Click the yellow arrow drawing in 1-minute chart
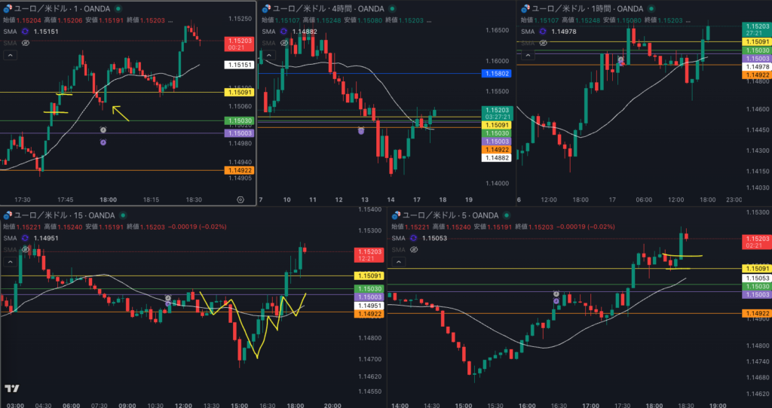Image resolution: width=772 pixels, height=408 pixels. (x=120, y=113)
